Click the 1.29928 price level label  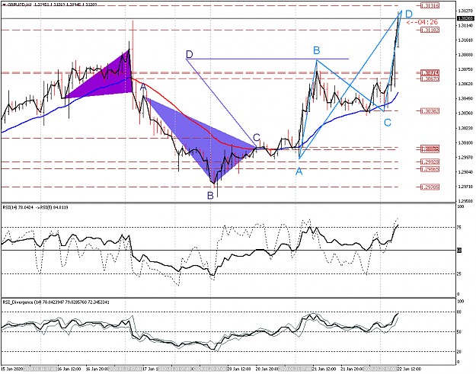point(430,161)
